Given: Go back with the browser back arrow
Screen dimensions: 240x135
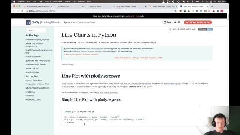Looking at the screenshot, I should tap(13, 11).
